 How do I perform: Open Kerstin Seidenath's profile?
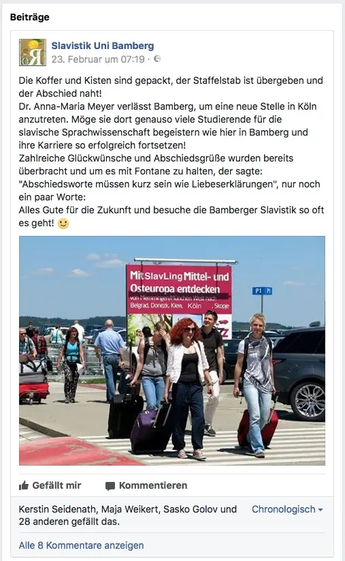pyautogui.click(x=57, y=509)
